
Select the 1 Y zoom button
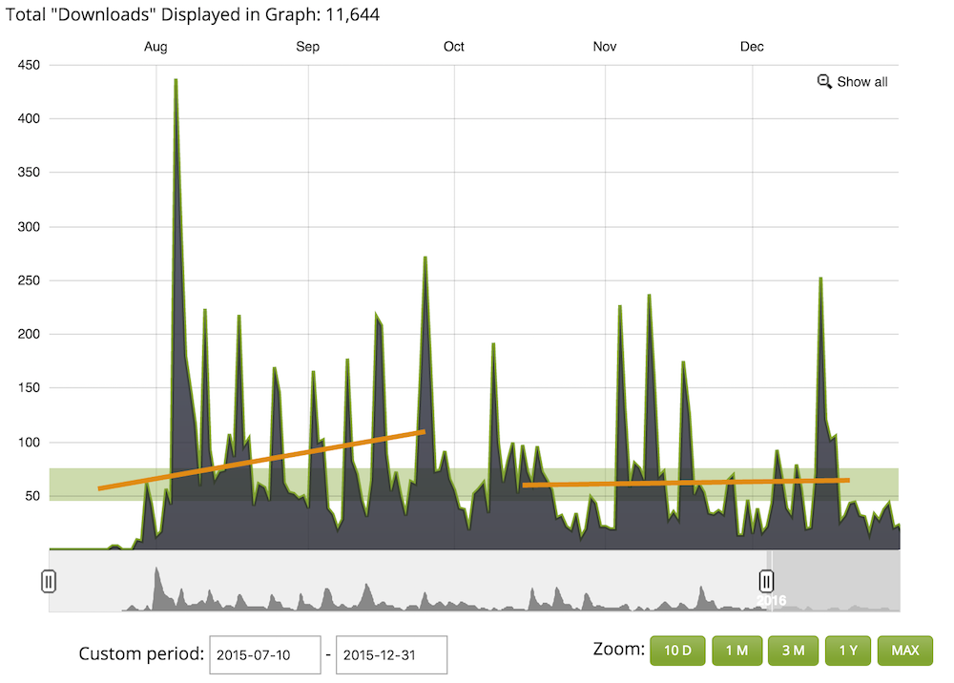(x=848, y=651)
